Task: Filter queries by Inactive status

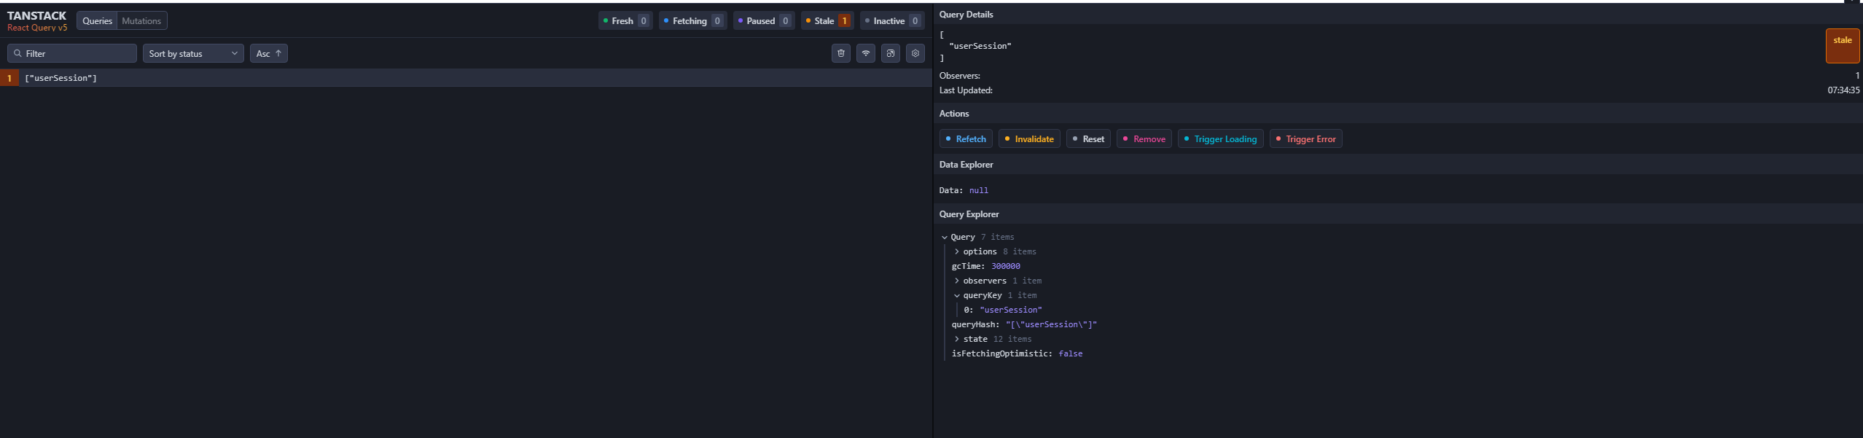Action: click(892, 20)
